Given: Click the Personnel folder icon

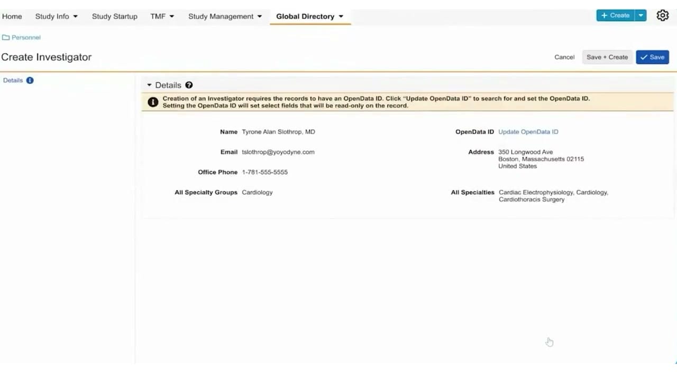Looking at the screenshot, I should (x=6, y=37).
